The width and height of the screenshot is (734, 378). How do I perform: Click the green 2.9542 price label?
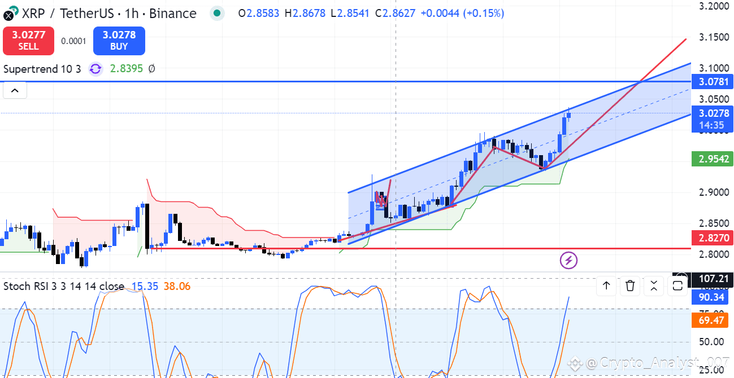(x=714, y=159)
